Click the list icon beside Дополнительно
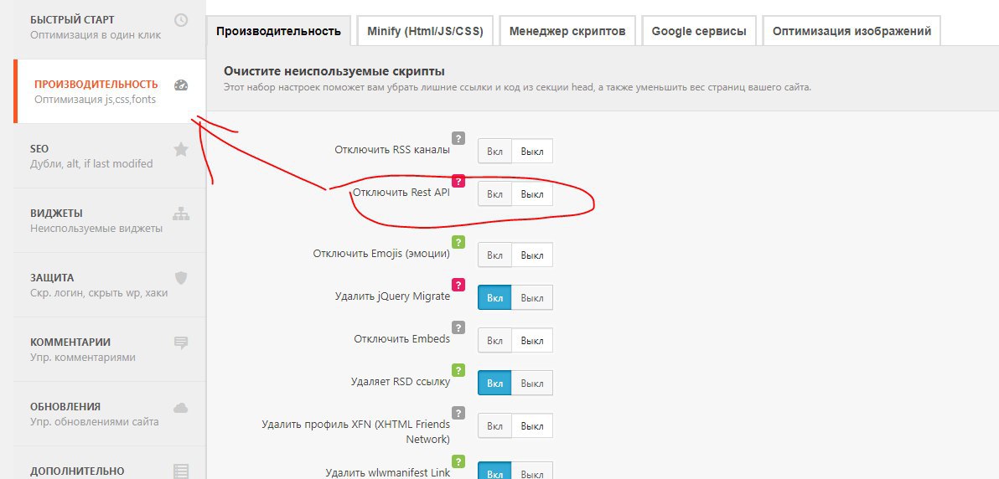The width and height of the screenshot is (999, 479). [181, 471]
